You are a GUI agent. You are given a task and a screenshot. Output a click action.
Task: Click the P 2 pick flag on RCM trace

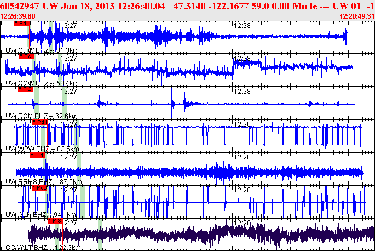click(26, 89)
